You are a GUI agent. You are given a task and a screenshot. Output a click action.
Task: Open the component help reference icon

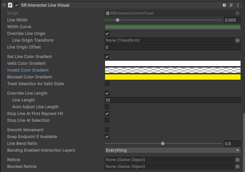[x=224, y=5]
